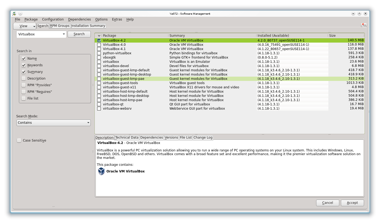Image resolution: width=380 pixels, height=223 pixels.
Task: Disable the Name search option
Action: [24, 59]
